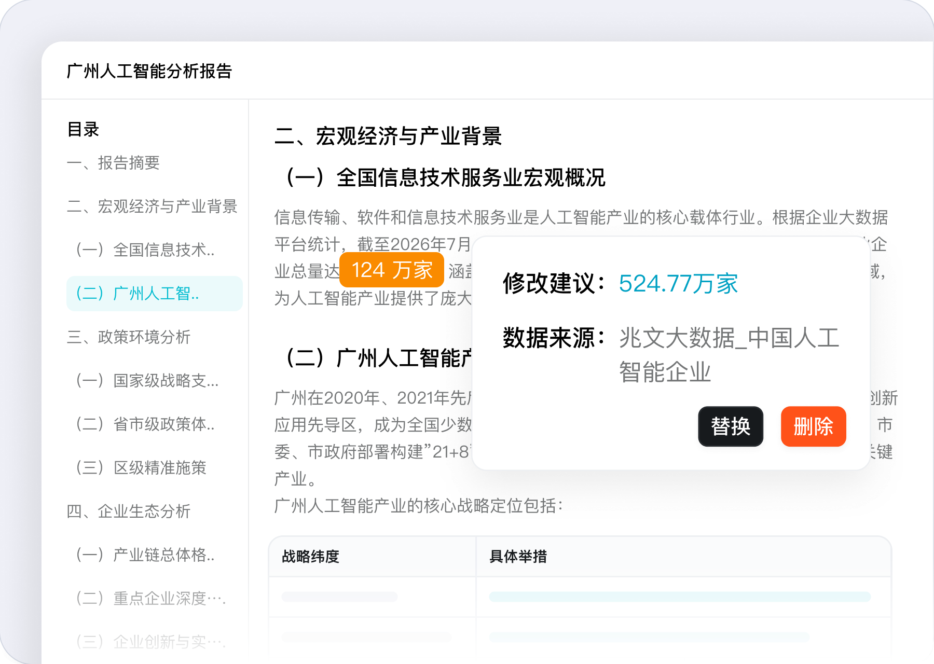Click the 战略纬度 table column header
This screenshot has width=934, height=664.
pos(310,557)
